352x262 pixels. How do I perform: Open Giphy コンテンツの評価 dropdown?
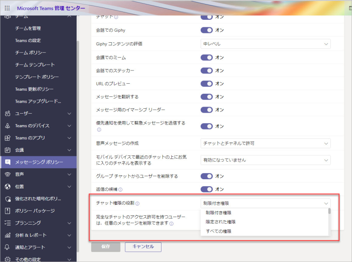[x=265, y=44]
